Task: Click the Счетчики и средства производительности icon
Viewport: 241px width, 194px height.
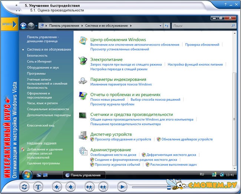Action: point(83,116)
